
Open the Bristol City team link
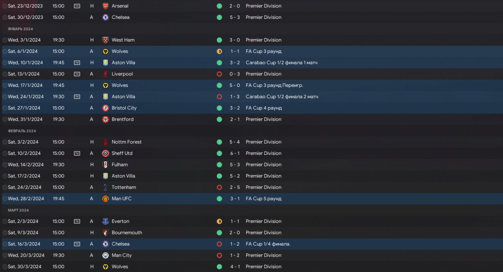pos(124,108)
